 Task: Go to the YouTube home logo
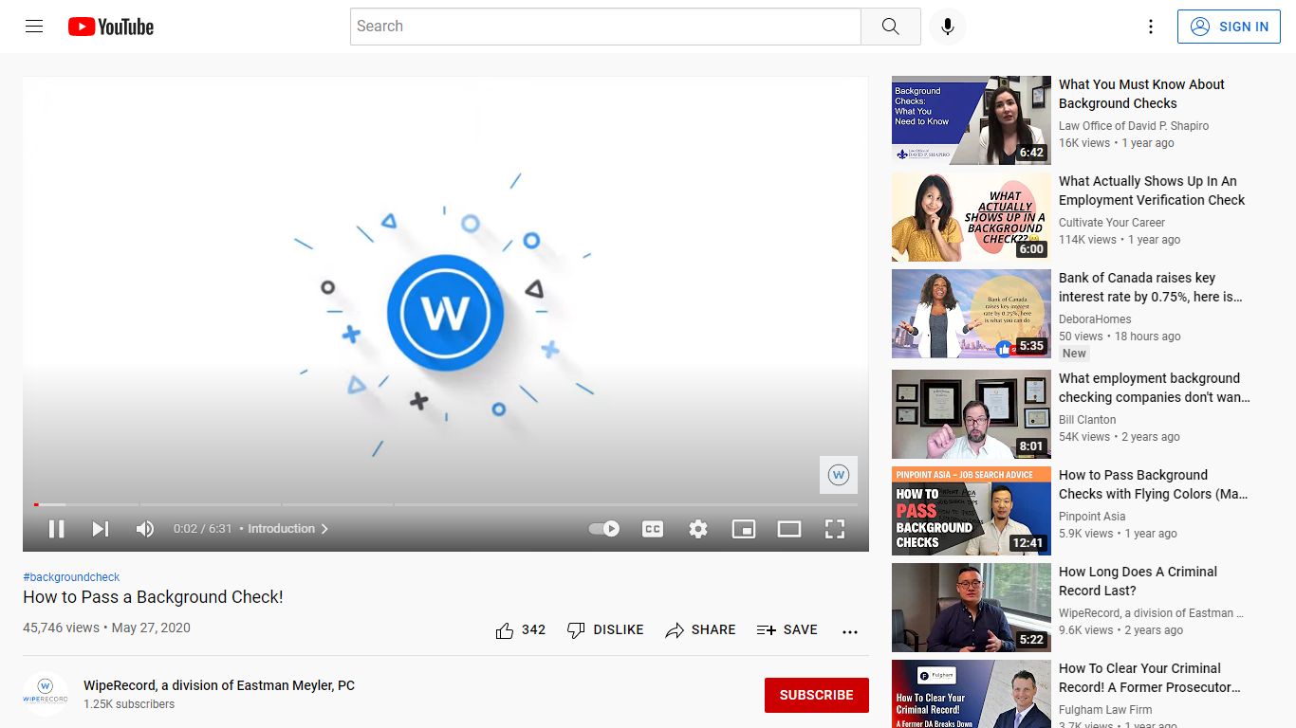[111, 27]
